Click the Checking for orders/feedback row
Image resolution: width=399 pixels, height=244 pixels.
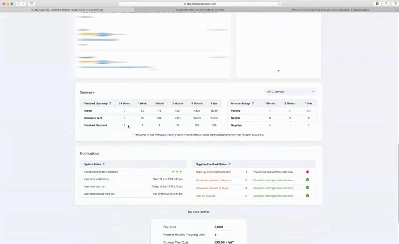coord(133,172)
